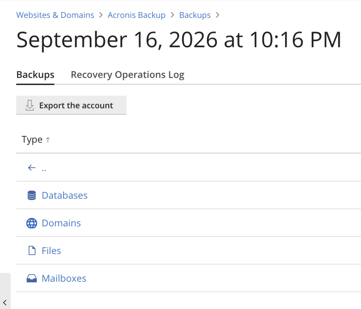Collapse the sidebar with the left chevron
This screenshot has width=361, height=309.
(x=5, y=302)
